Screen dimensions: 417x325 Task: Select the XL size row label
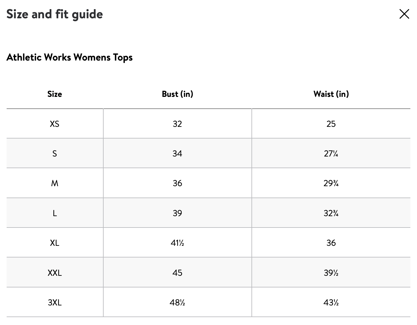pyautogui.click(x=55, y=243)
